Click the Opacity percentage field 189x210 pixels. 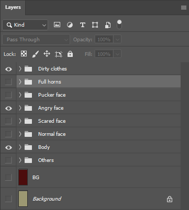(104, 40)
